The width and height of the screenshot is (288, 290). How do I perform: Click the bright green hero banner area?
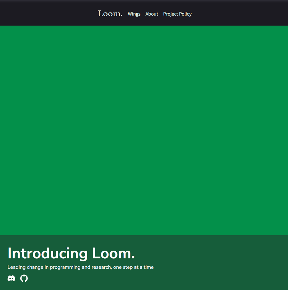(144, 130)
